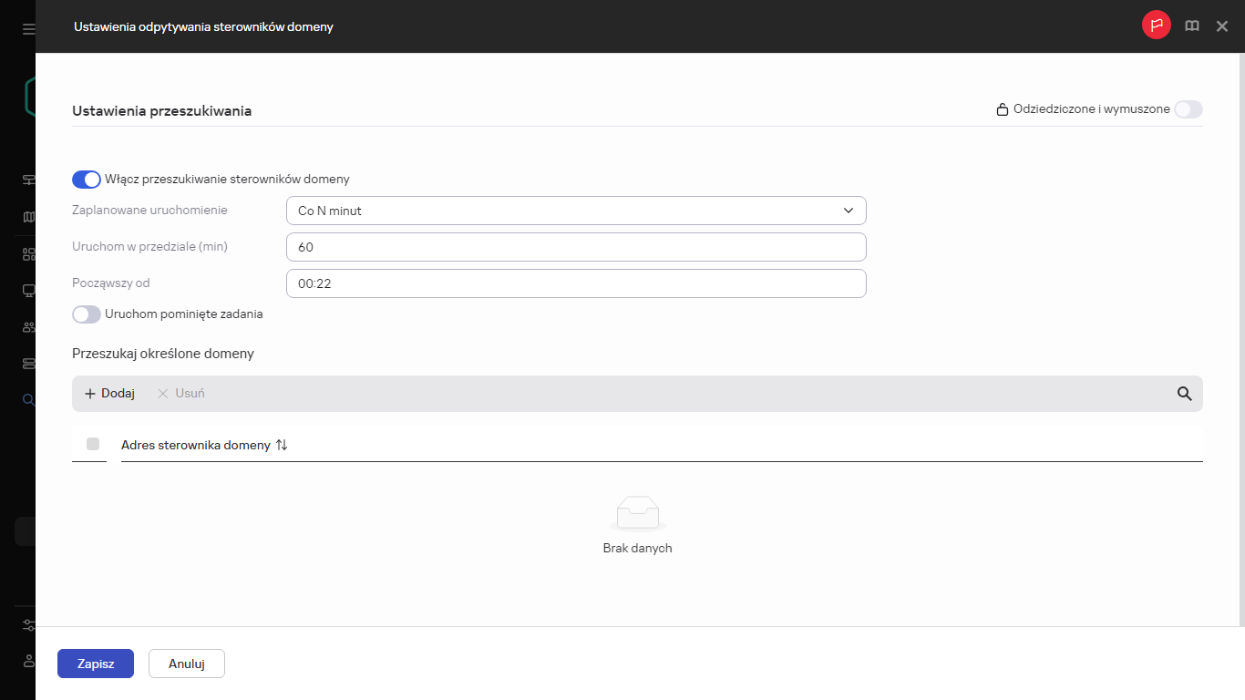This screenshot has height=700, width=1245.
Task: Click the user account icon in sidebar
Action: [29, 660]
